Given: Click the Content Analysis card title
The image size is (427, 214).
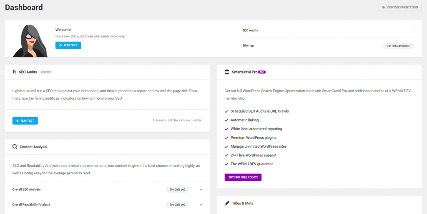Looking at the screenshot, I should pos(33,147).
